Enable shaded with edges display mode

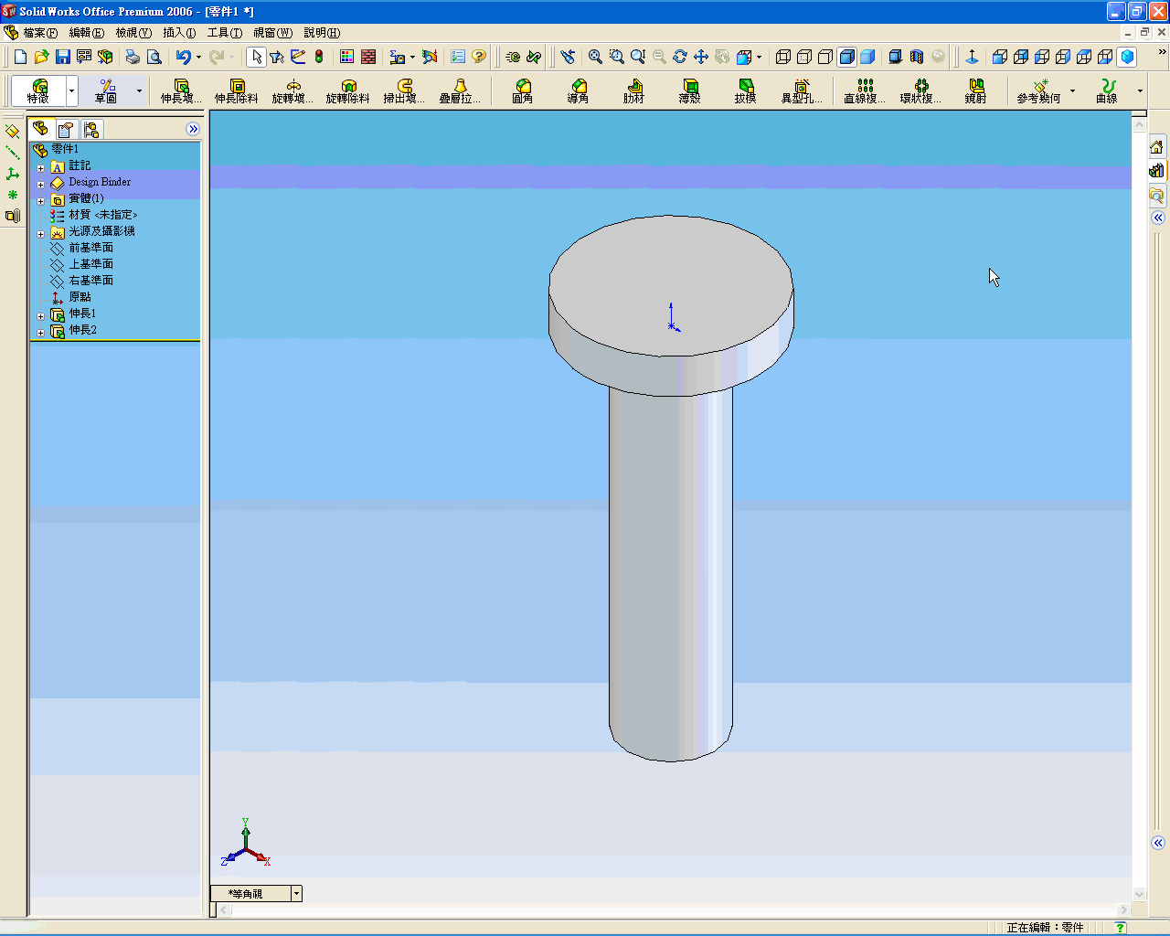pos(846,57)
